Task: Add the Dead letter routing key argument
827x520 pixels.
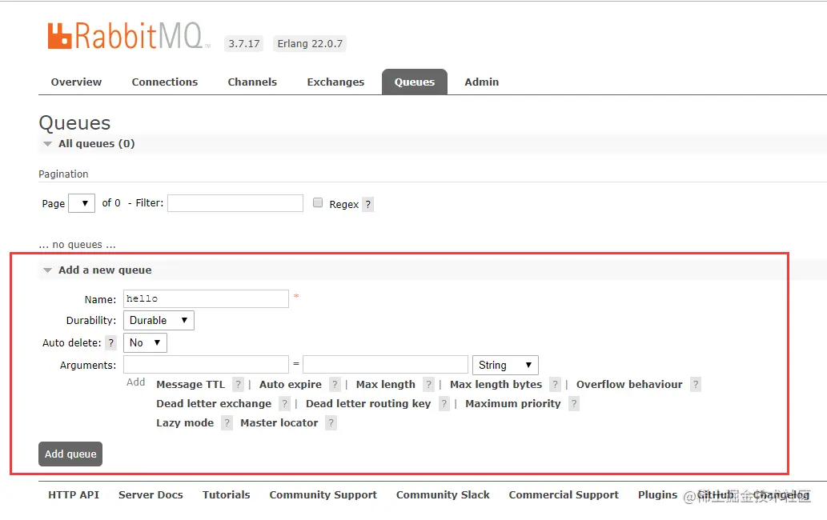Action: (368, 404)
